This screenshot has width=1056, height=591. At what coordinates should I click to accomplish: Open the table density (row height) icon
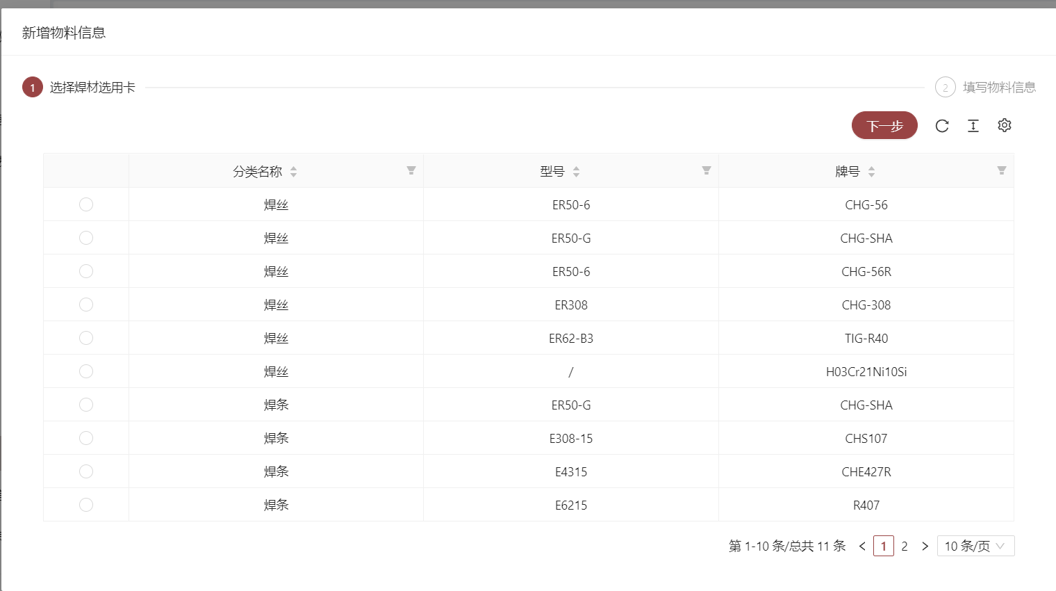pyautogui.click(x=973, y=126)
